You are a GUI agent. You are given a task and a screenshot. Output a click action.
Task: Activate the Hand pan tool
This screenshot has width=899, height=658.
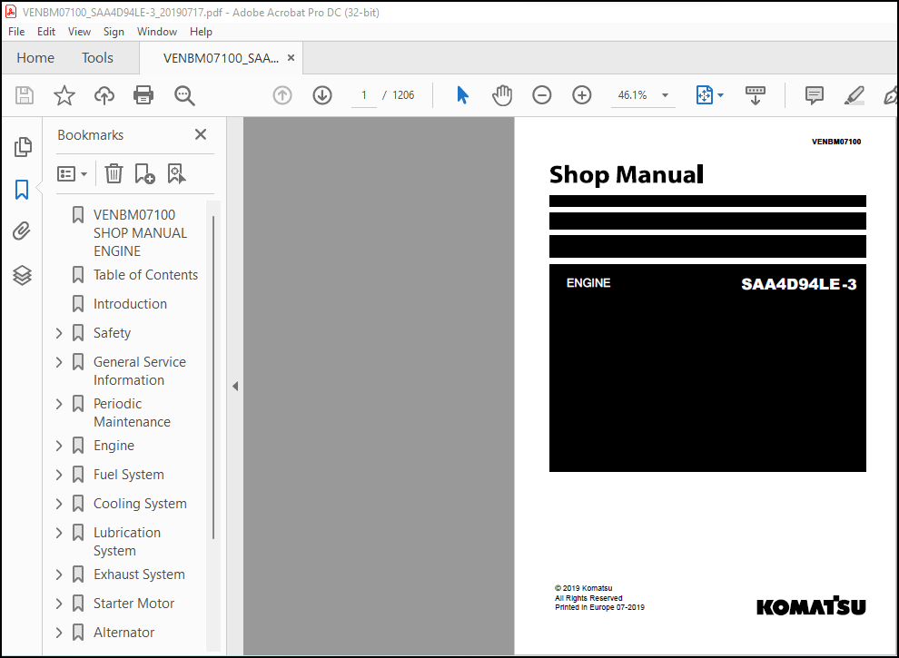tap(502, 95)
